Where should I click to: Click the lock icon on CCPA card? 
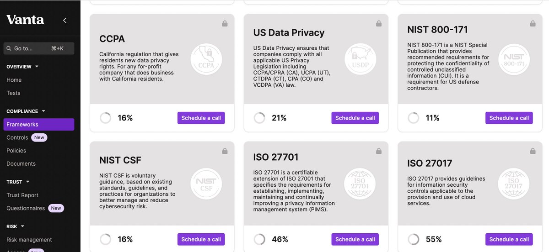point(225,24)
